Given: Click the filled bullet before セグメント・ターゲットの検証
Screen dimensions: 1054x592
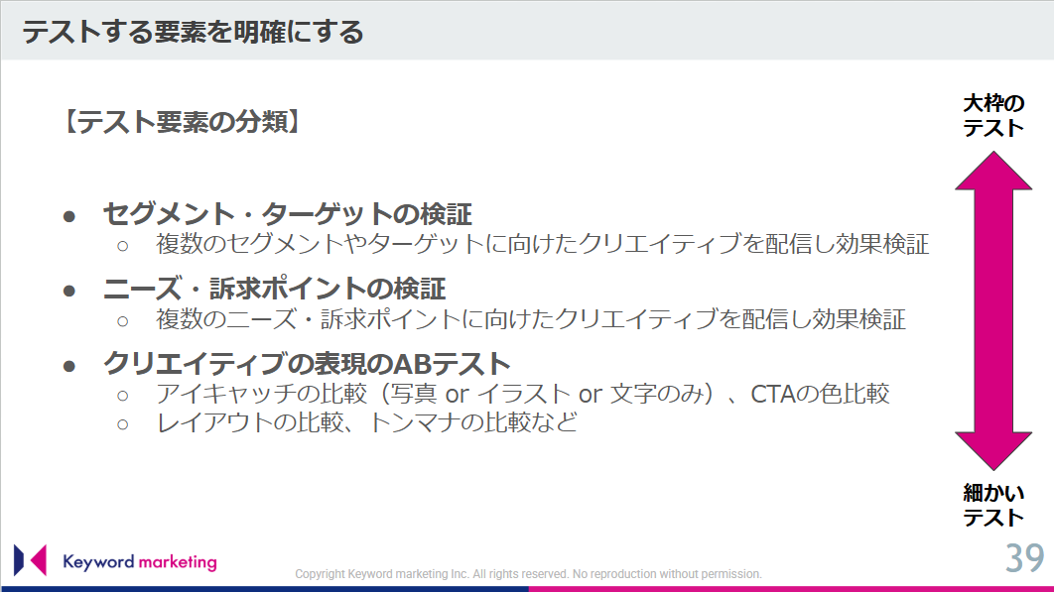Looking at the screenshot, I should point(69,215).
